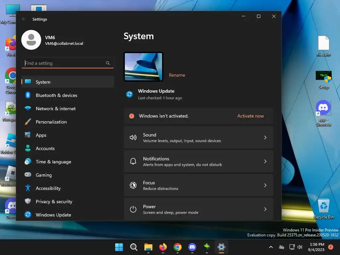Open Time & language settings
Image resolution: width=340 pixels, height=255 pixels.
pyautogui.click(x=68, y=162)
